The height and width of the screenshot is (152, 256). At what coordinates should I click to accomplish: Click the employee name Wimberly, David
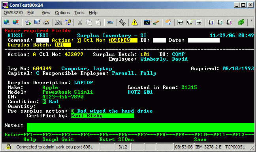tap(164, 59)
